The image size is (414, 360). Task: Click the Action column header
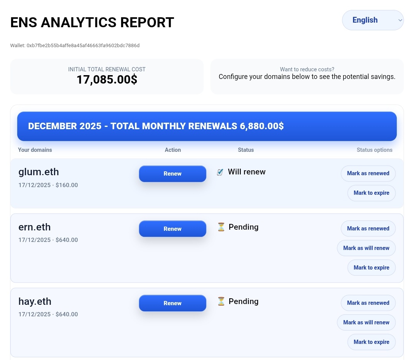click(x=172, y=150)
